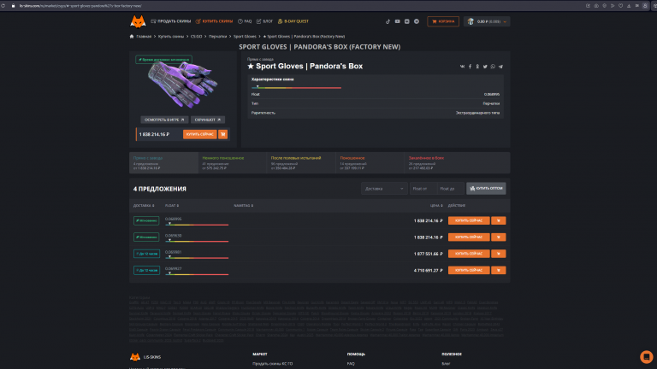Share item on Odnoklassniki
Image resolution: width=657 pixels, height=369 pixels.
coord(477,67)
